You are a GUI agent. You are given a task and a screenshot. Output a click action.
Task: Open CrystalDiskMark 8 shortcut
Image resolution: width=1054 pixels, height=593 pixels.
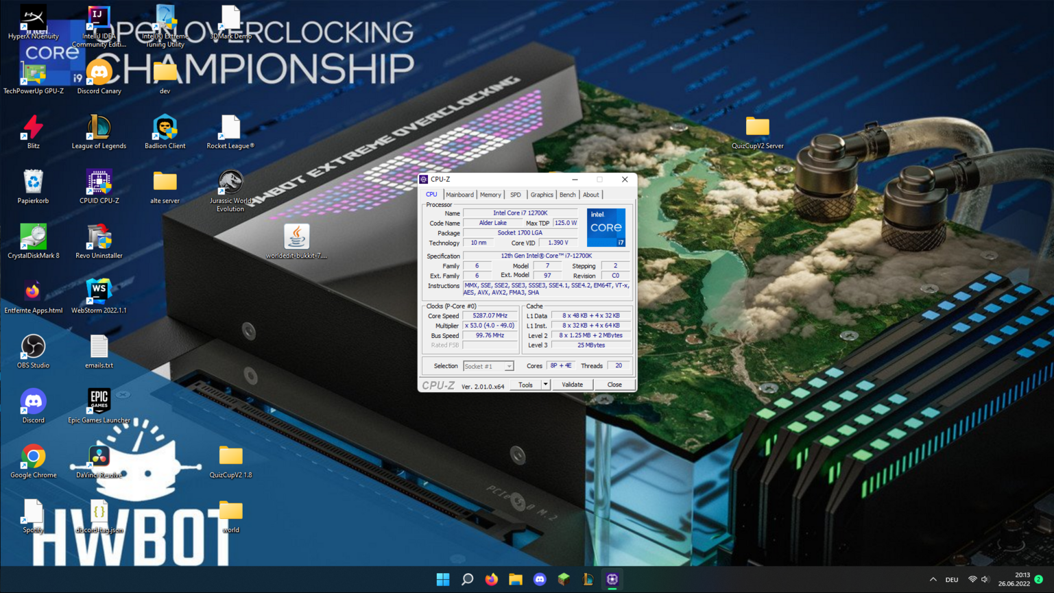pyautogui.click(x=33, y=242)
